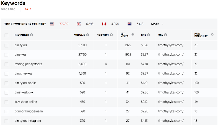Click the 'tim sykes books' keyword
Screen dimensions: 218x125
tap(26, 83)
